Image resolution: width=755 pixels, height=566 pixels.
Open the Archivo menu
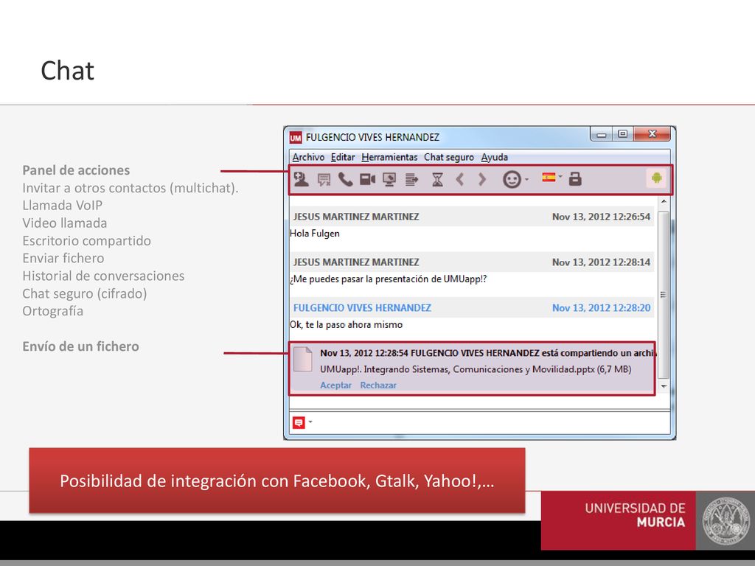point(308,158)
